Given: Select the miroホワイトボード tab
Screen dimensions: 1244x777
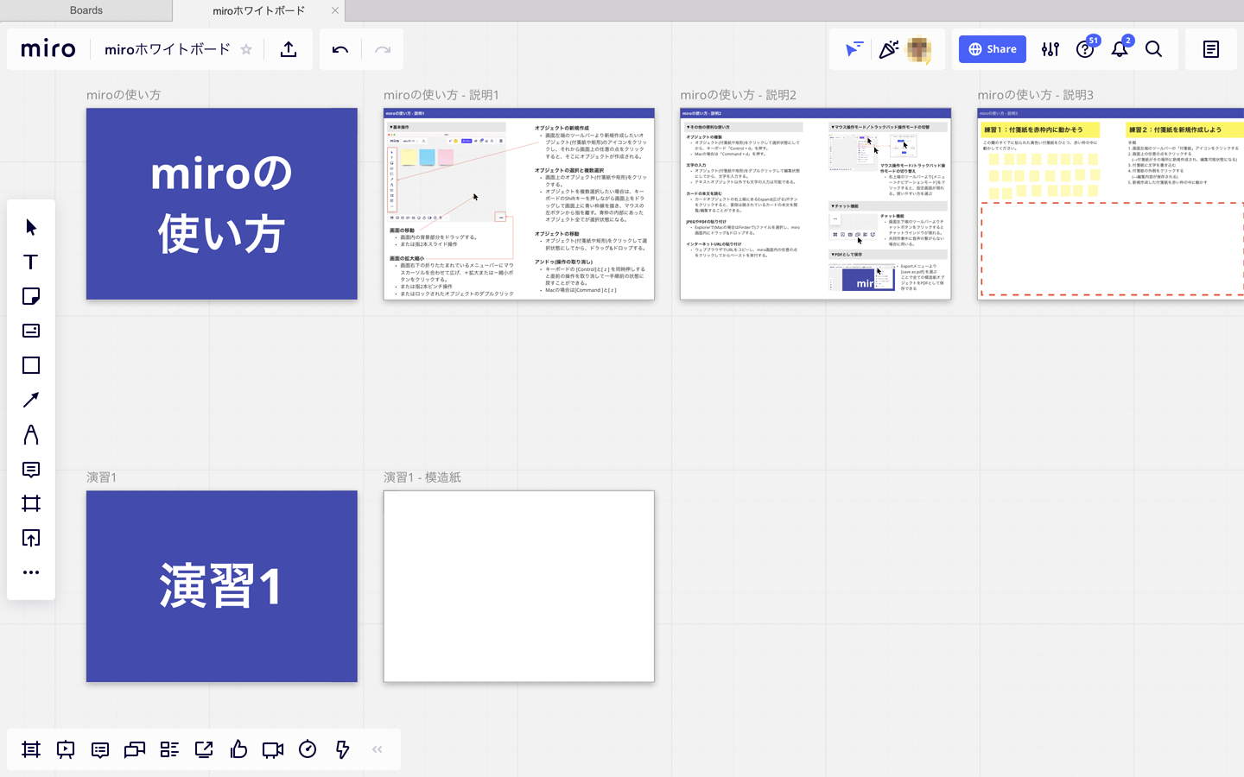Looking at the screenshot, I should (258, 10).
